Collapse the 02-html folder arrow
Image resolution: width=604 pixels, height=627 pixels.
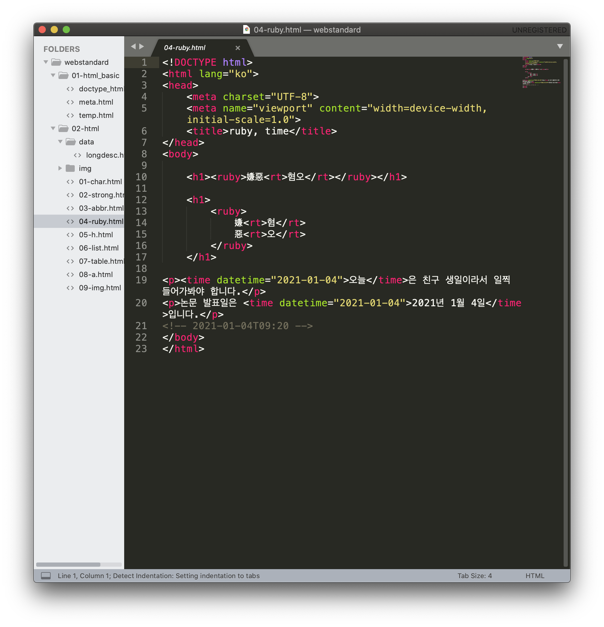coord(53,129)
